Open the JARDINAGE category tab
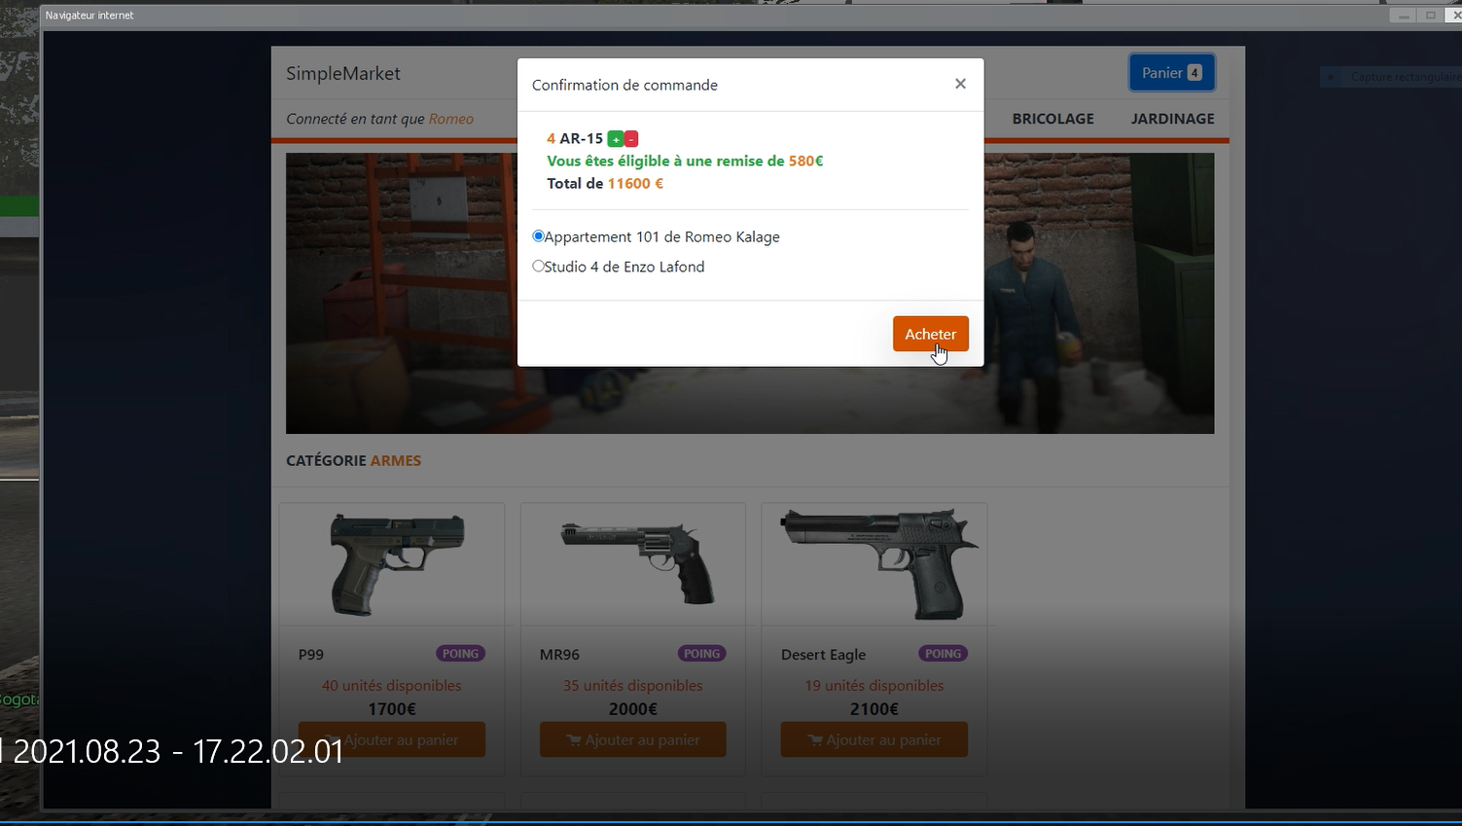This screenshot has height=826, width=1462. (x=1172, y=119)
